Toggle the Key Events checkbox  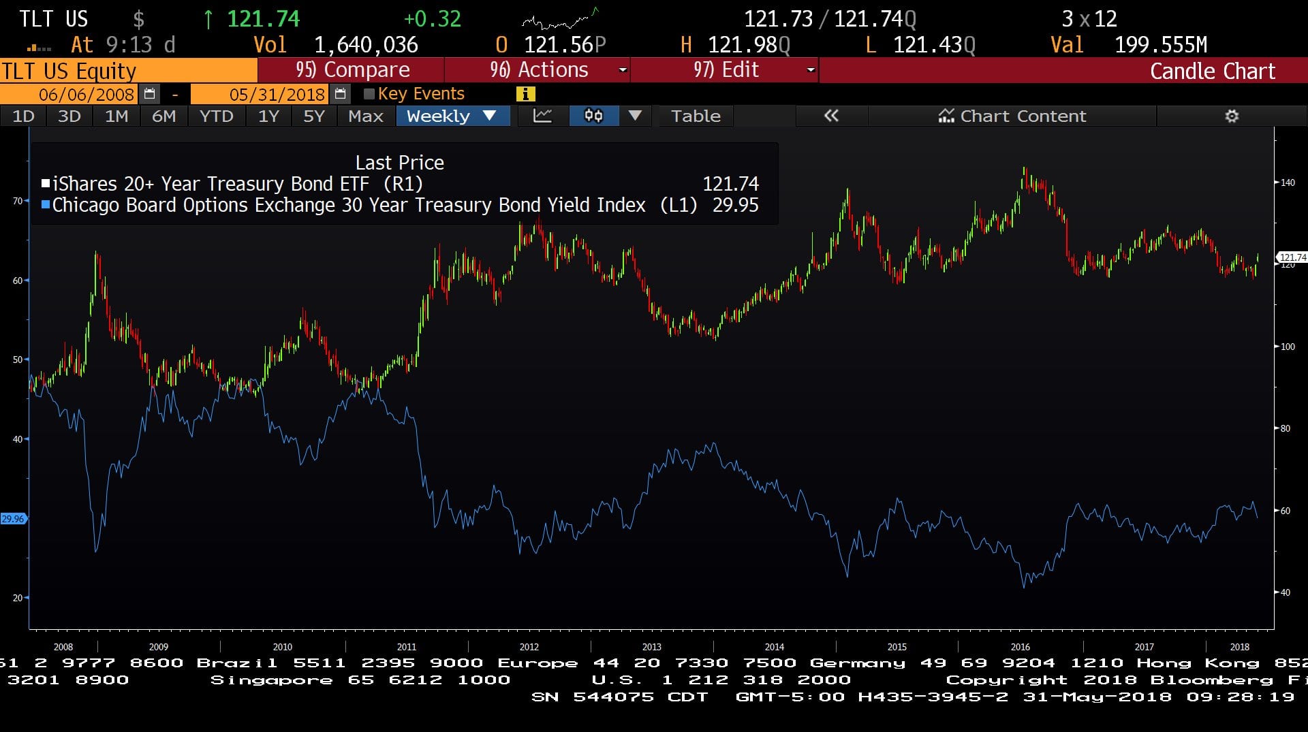click(x=369, y=94)
